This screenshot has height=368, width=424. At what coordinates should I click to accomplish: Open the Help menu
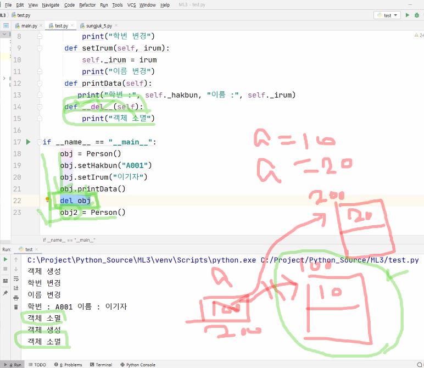pyautogui.click(x=165, y=5)
